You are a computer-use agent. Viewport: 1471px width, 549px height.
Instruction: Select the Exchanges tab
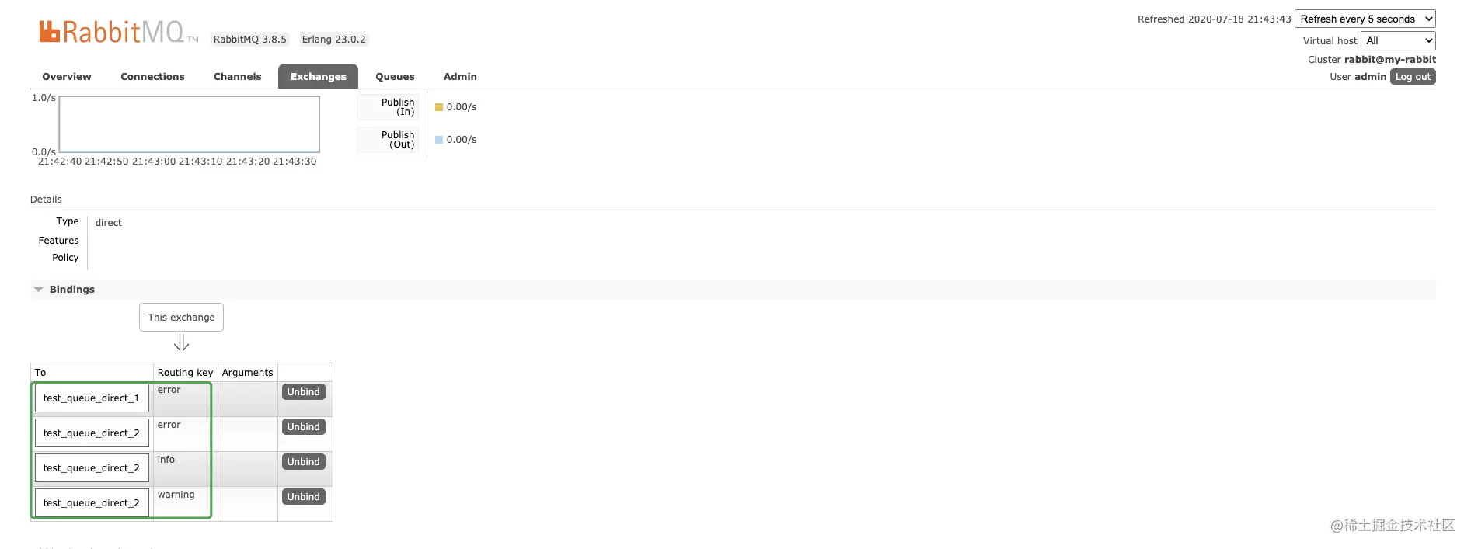(x=318, y=77)
